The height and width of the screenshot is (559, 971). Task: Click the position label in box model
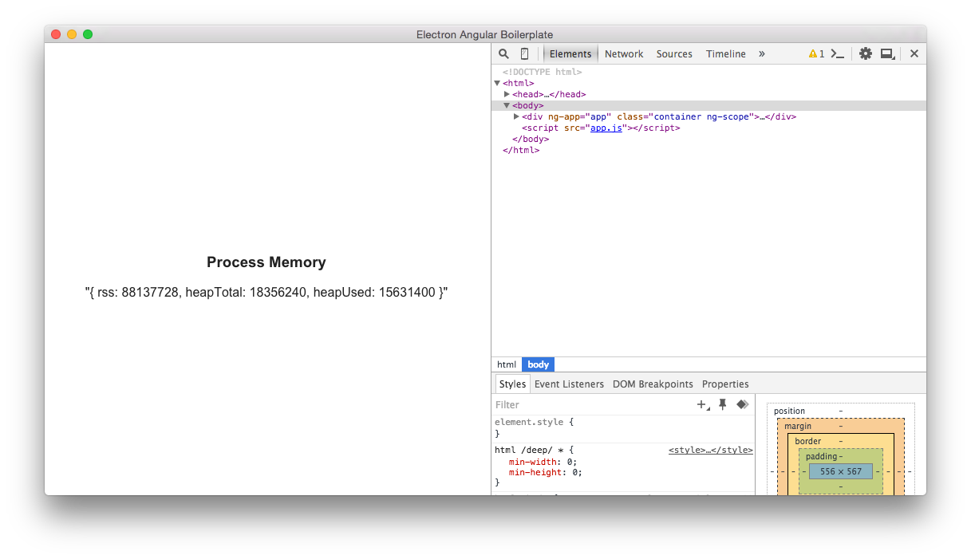tap(789, 411)
